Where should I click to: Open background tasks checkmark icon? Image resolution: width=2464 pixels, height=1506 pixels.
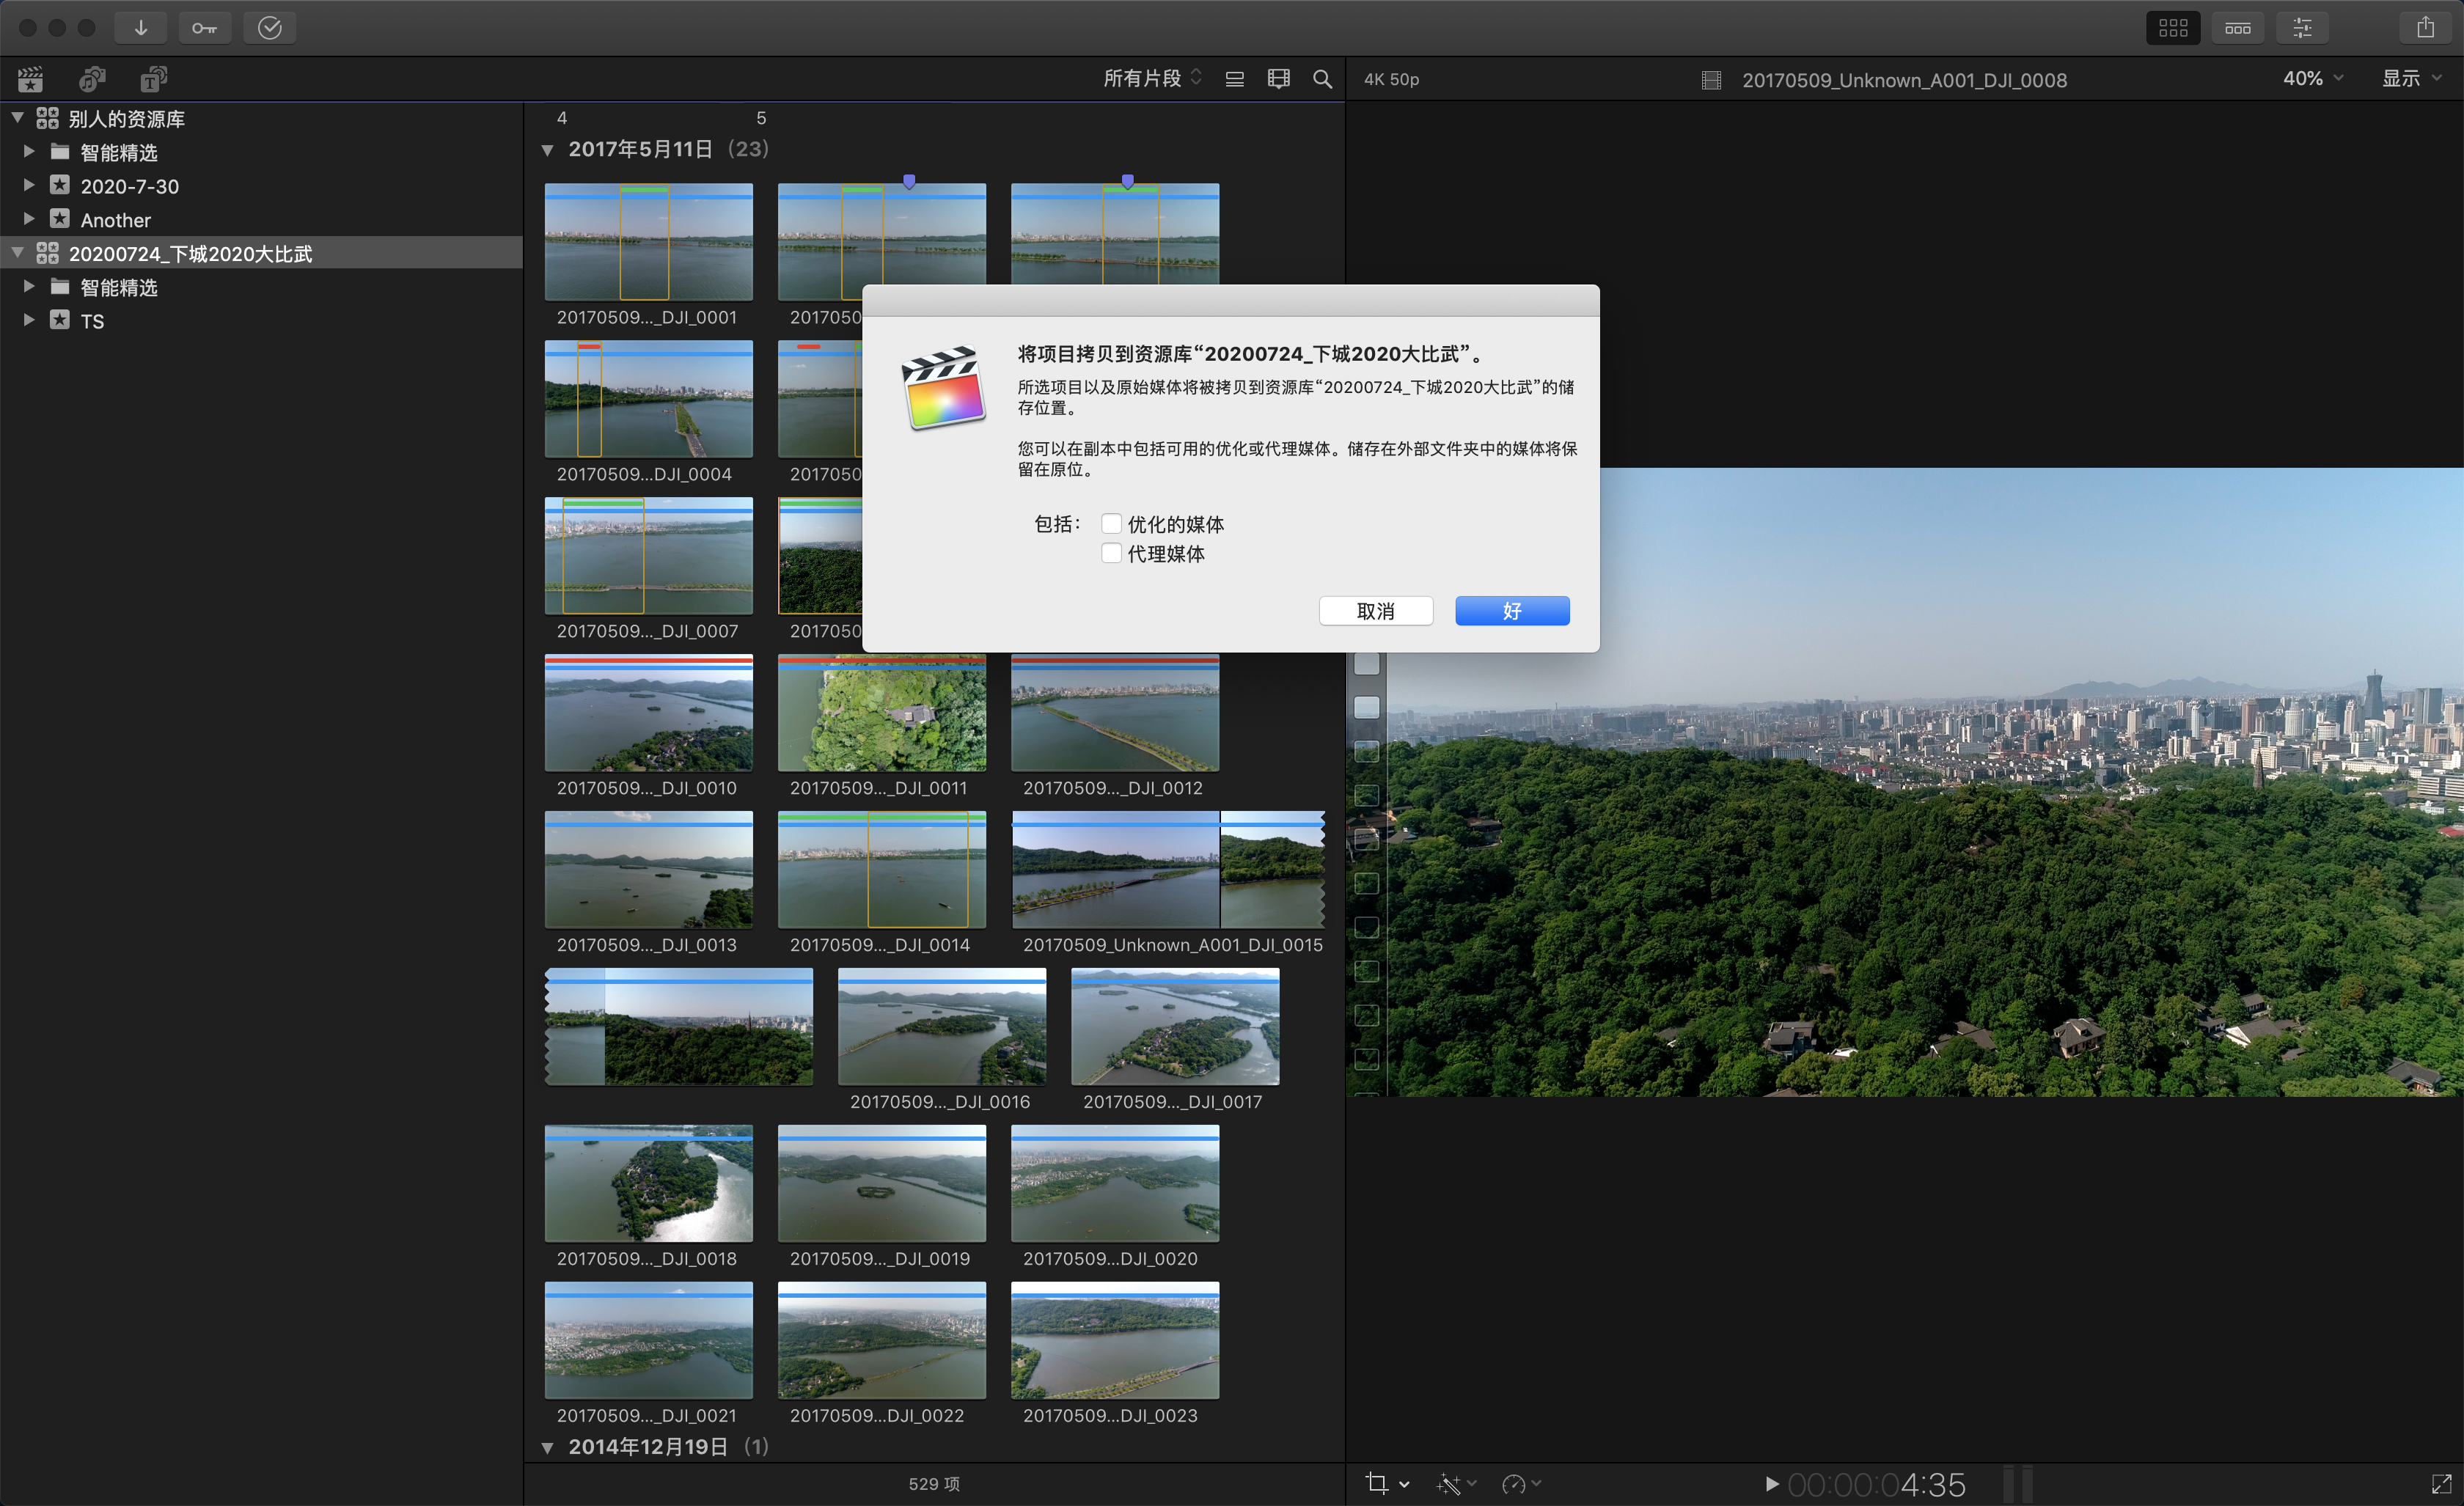tap(269, 28)
